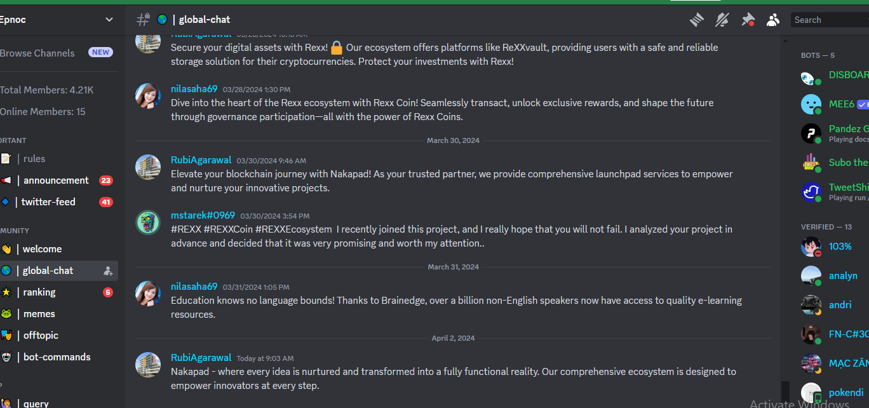Select the ranking channel

coord(57,292)
